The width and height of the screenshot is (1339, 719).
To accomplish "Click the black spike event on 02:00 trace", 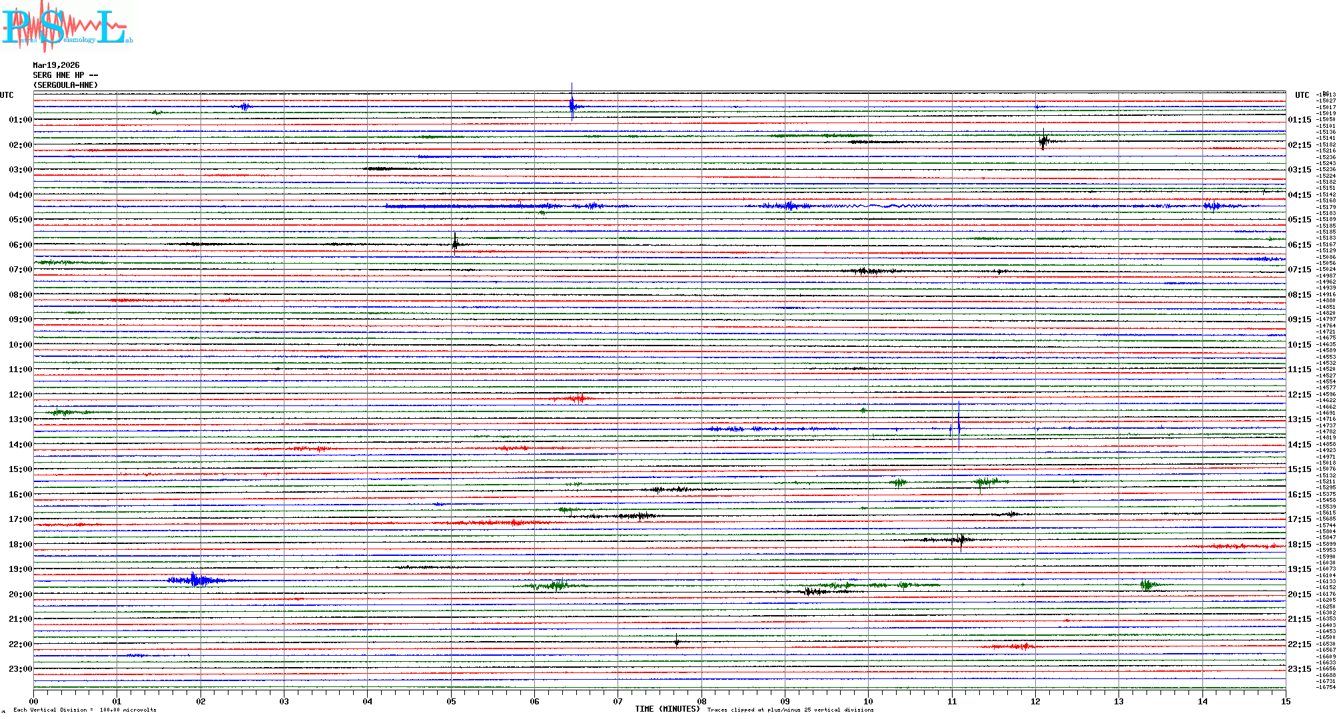I will [1043, 140].
